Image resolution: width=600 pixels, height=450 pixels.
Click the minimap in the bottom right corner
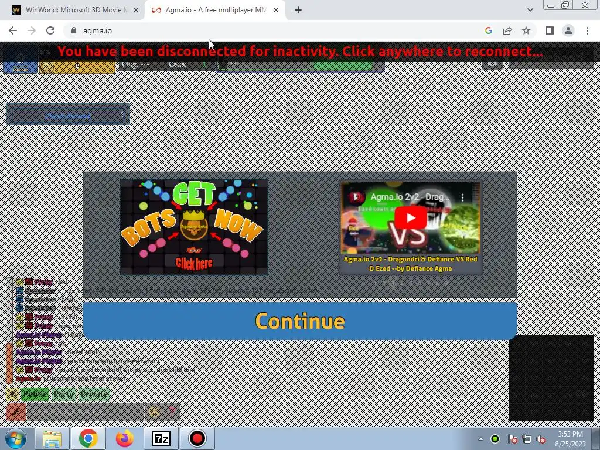[x=551, y=378]
